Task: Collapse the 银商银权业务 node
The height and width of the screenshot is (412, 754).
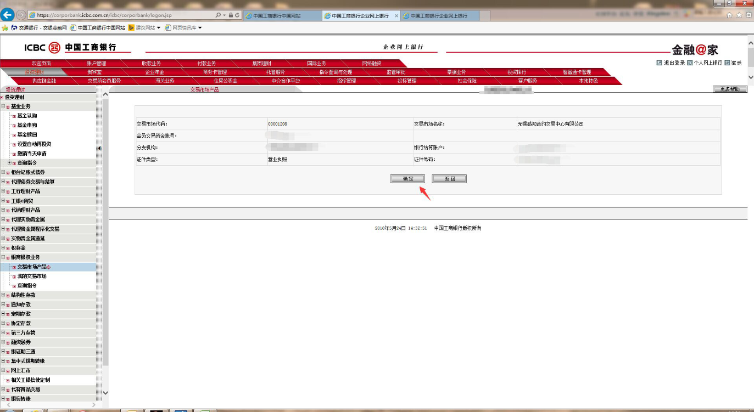Action: (3, 257)
